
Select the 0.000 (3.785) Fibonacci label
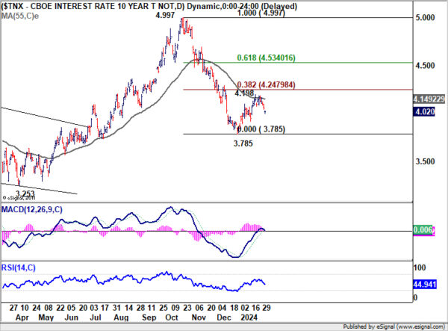261,129
